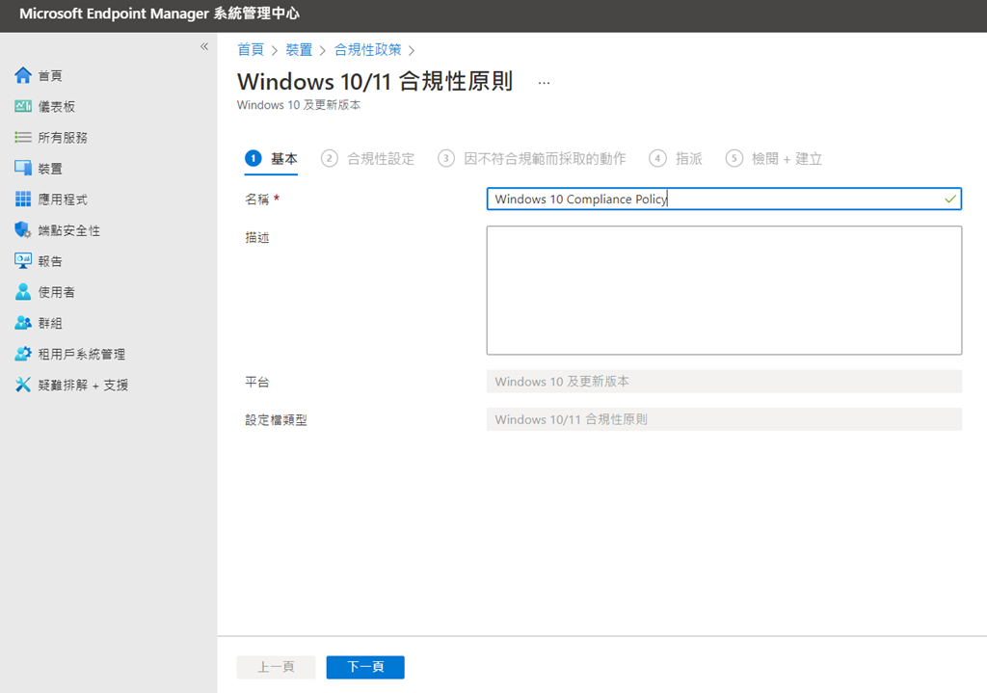Click the 合規性政策 breadcrumb link

tap(368, 50)
